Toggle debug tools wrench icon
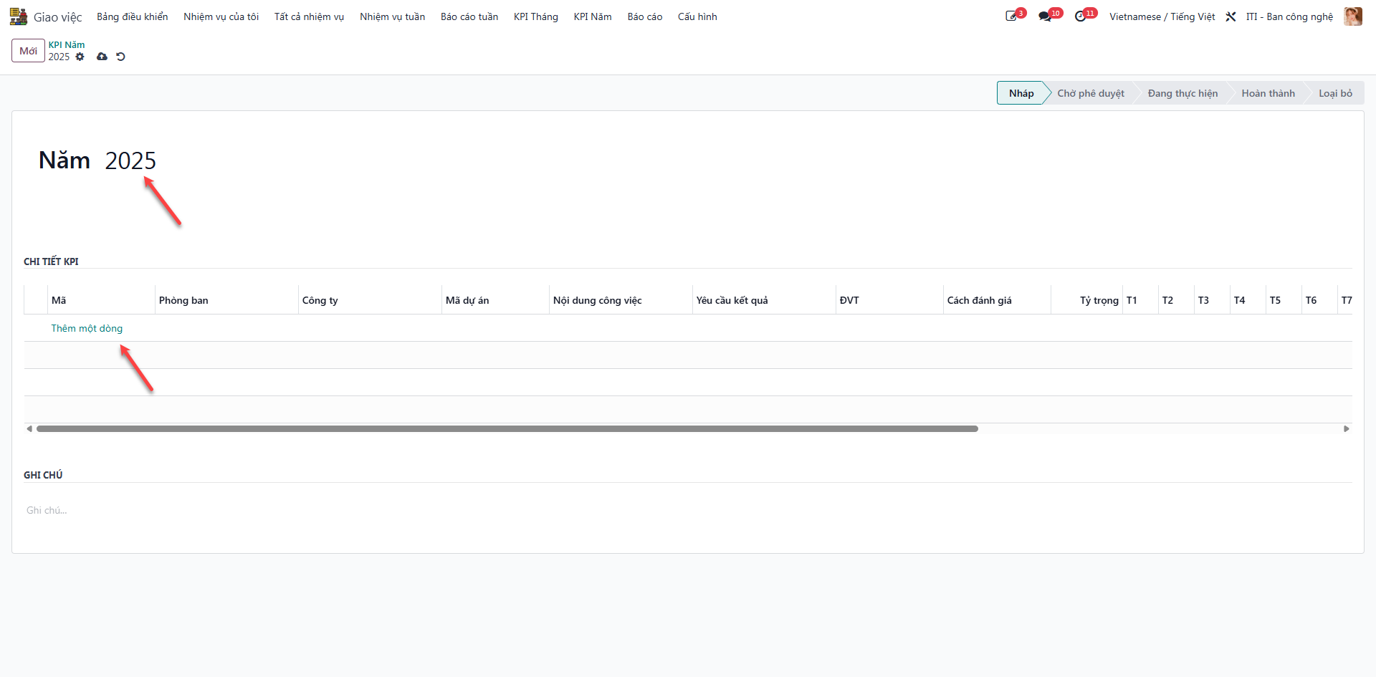This screenshot has width=1376, height=677. tap(1231, 16)
